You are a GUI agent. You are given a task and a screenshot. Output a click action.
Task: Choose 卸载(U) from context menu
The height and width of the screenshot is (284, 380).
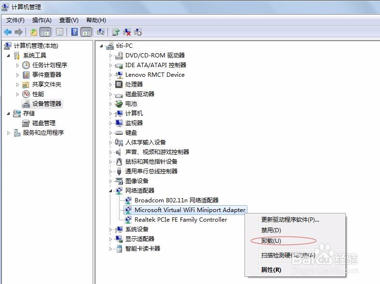click(271, 241)
